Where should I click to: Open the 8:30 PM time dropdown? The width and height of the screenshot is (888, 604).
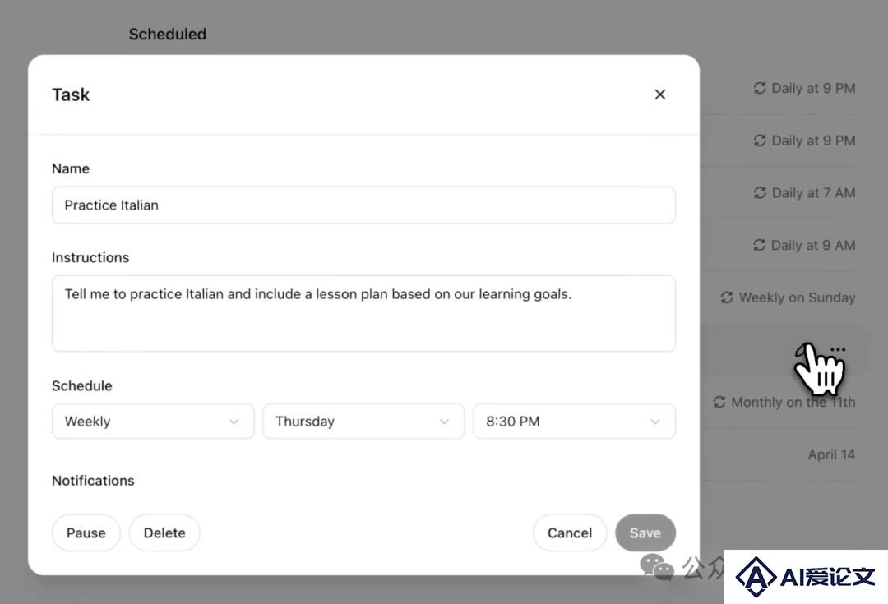tap(574, 422)
